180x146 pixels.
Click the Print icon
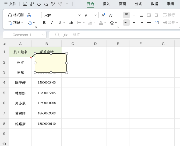[x=39, y=4]
